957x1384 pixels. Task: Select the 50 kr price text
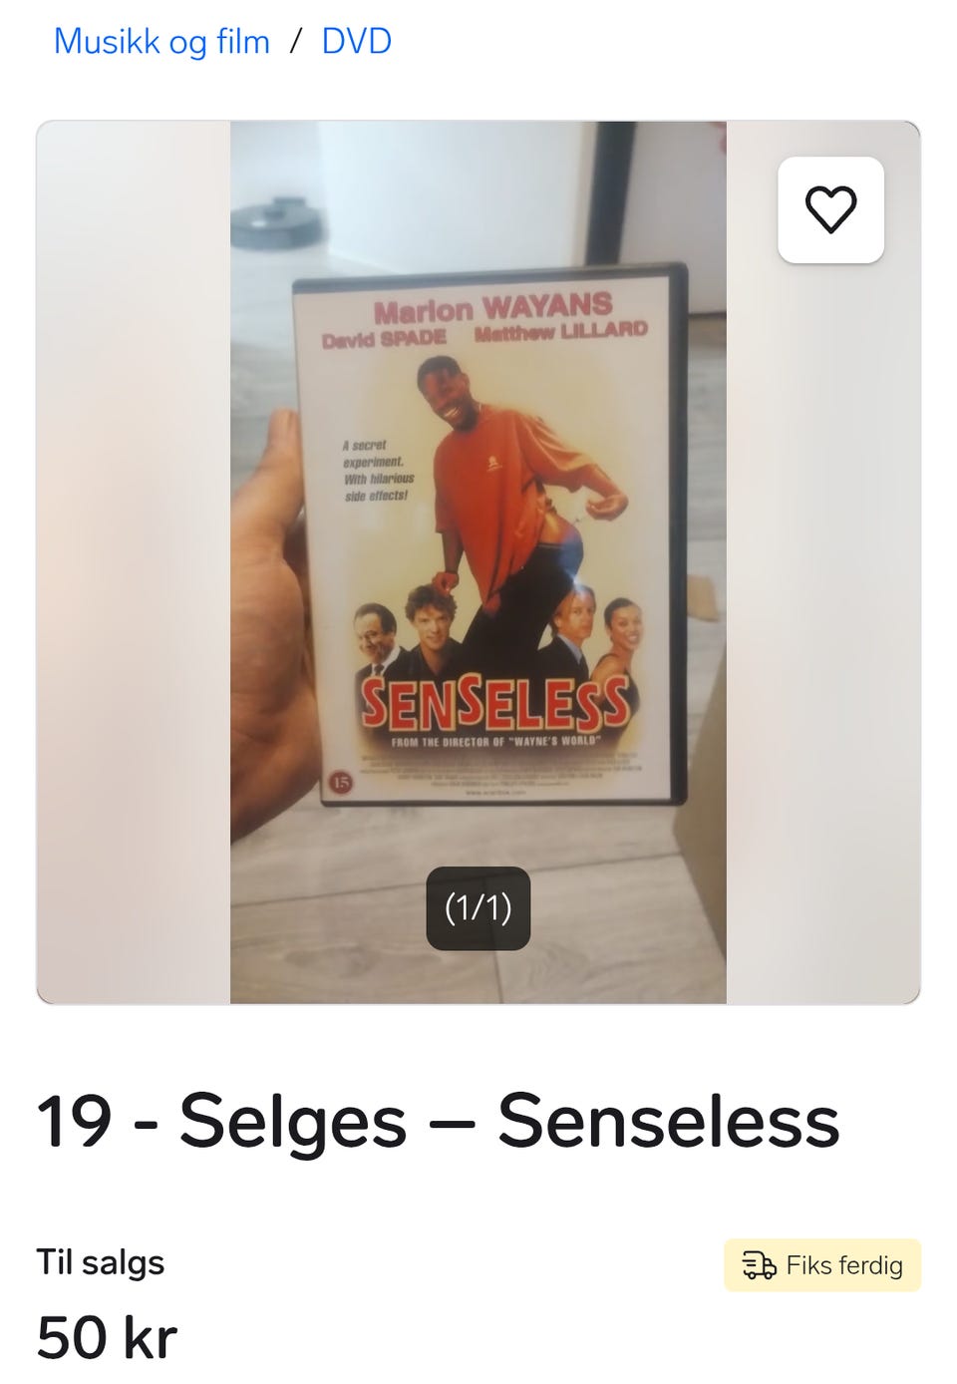pyautogui.click(x=107, y=1338)
